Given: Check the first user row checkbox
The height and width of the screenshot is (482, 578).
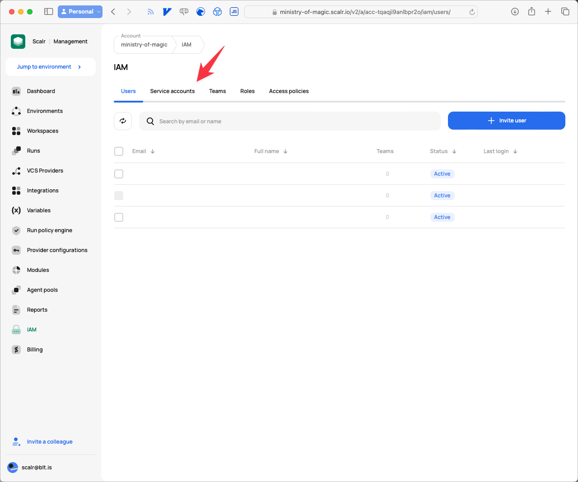Looking at the screenshot, I should [x=119, y=174].
